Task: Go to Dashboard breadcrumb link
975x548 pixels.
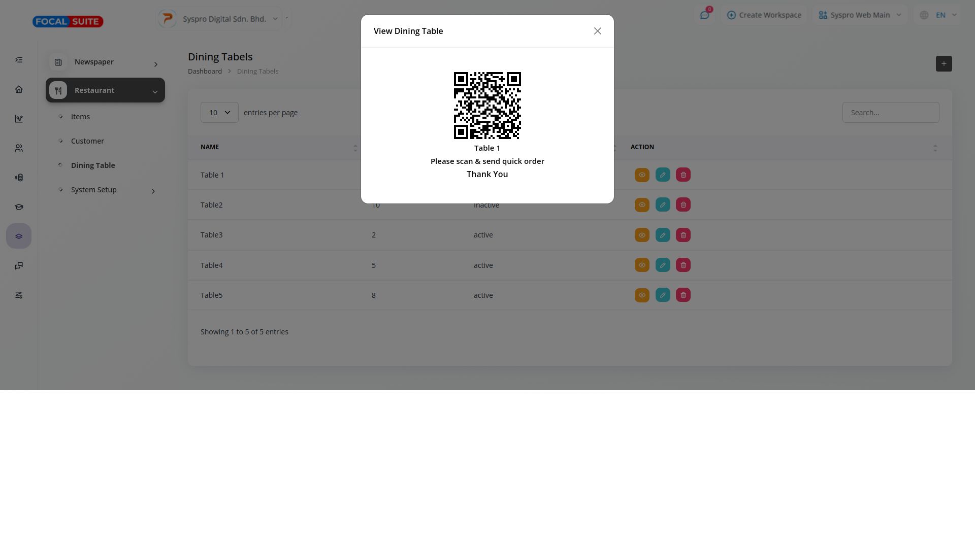Action: (x=205, y=71)
